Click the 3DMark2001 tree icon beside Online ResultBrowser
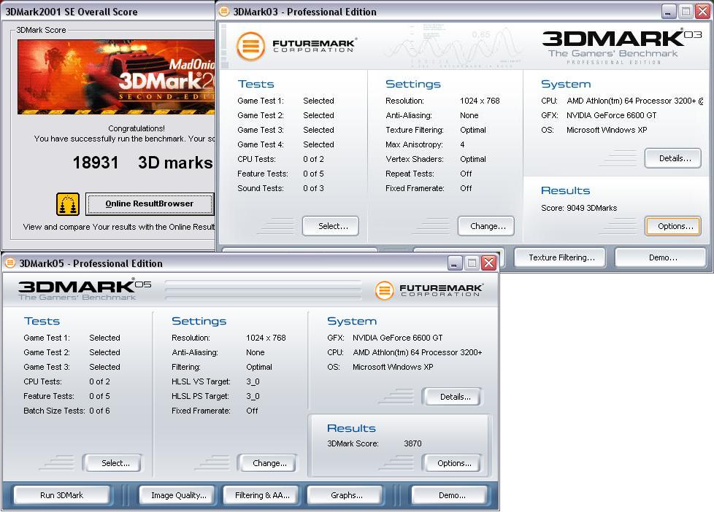This screenshot has height=512, width=714. click(68, 204)
